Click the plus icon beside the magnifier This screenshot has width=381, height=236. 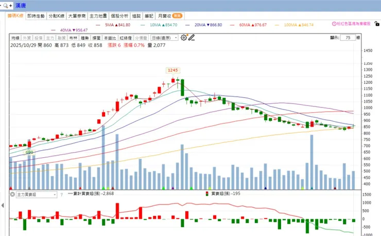(10, 5)
